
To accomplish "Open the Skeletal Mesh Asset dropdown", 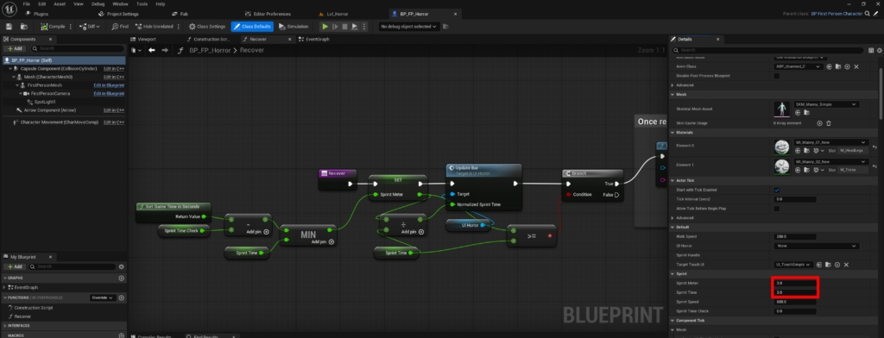I will (826, 104).
